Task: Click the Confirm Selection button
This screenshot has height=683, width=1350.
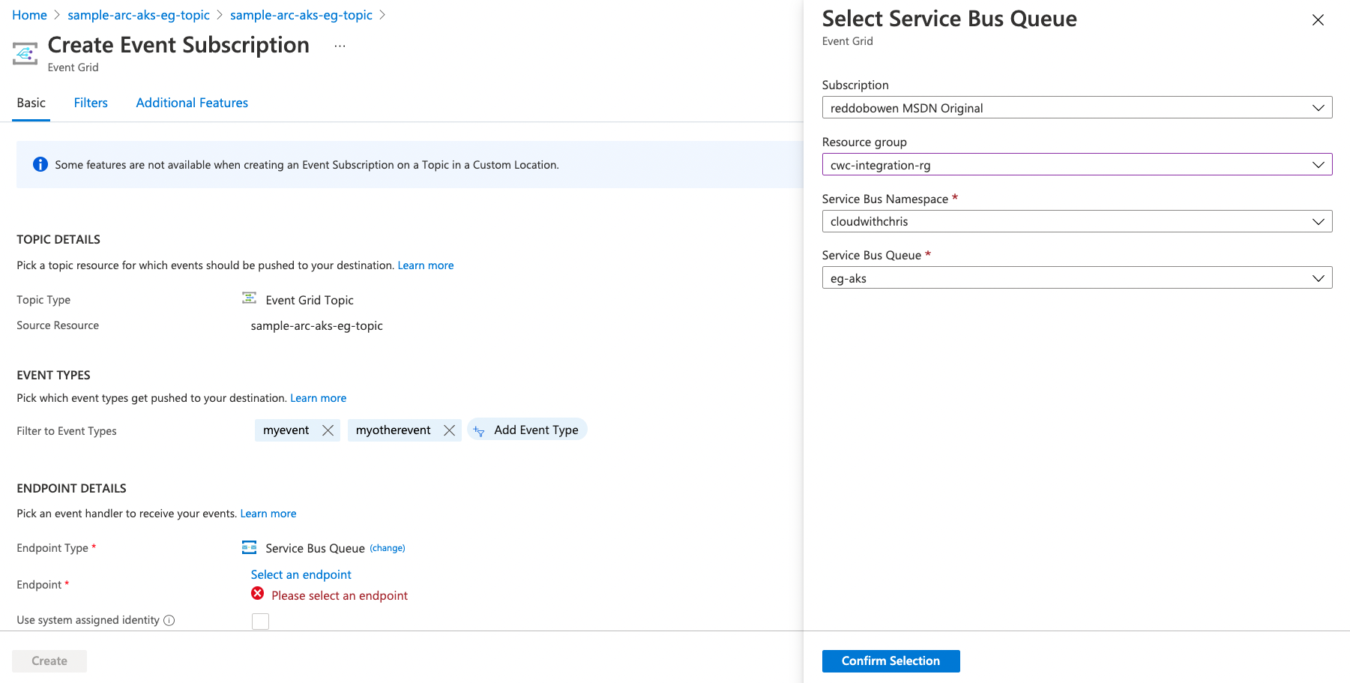Action: tap(891, 661)
